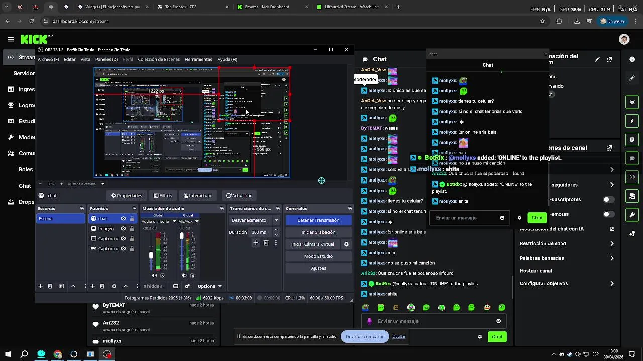Click Modo Estudio button

click(x=318, y=256)
